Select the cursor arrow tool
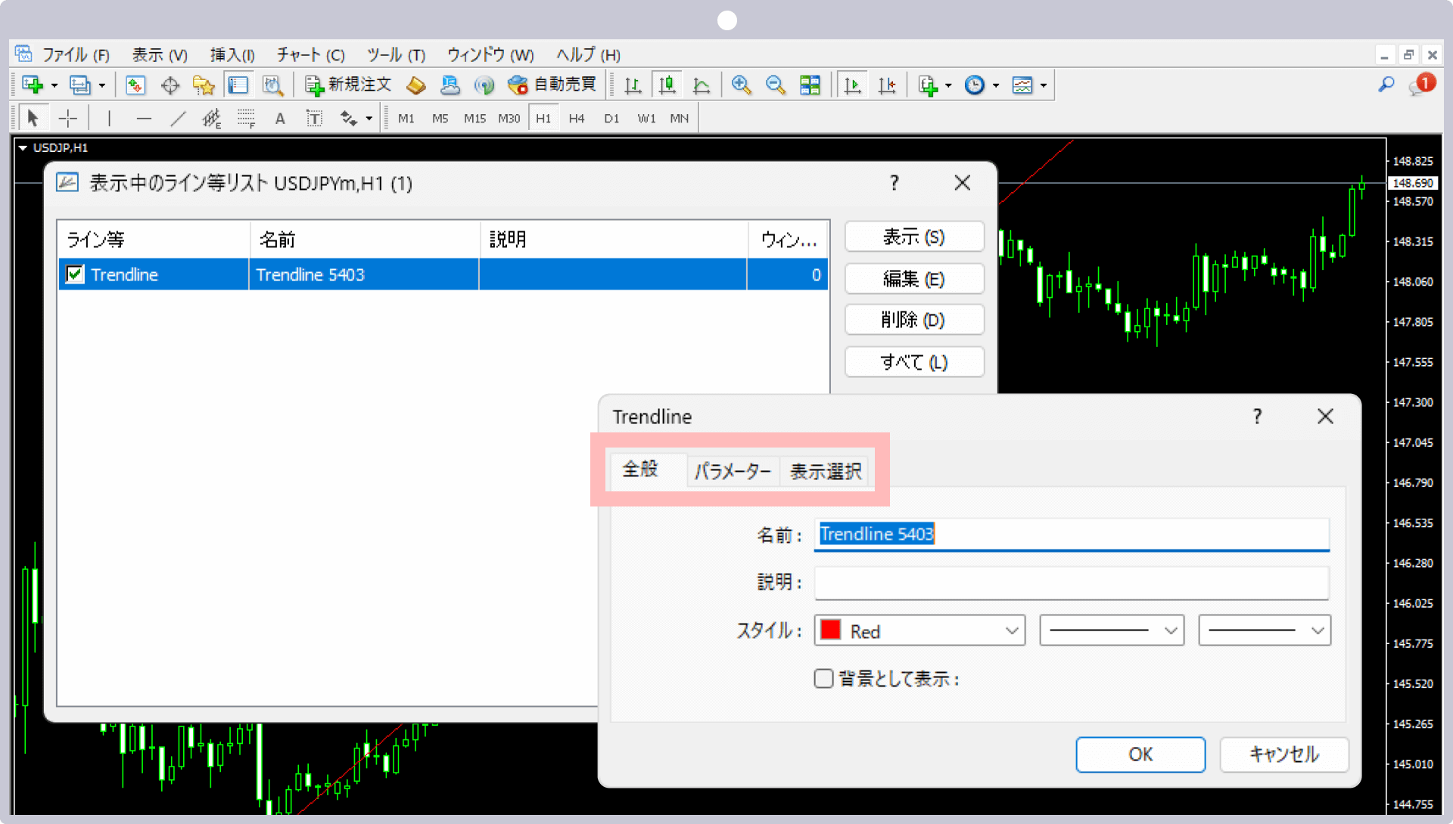 [33, 118]
